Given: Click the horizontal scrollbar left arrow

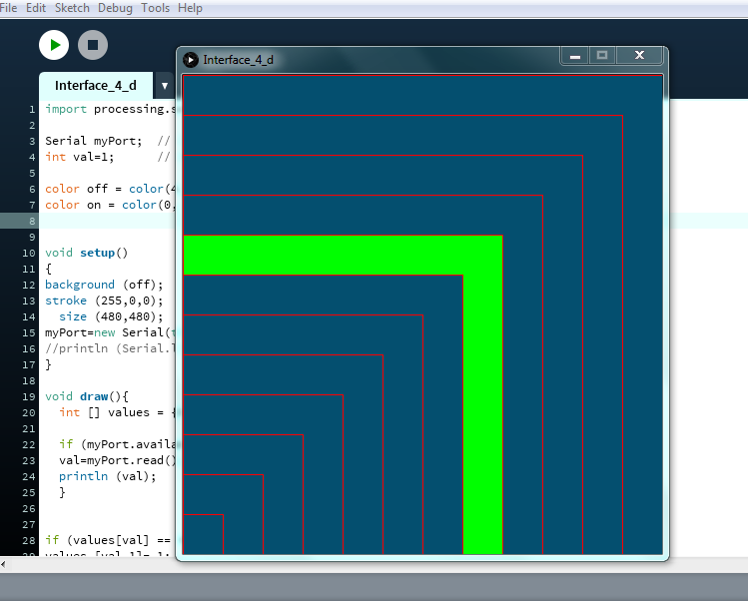Looking at the screenshot, I should [3, 565].
